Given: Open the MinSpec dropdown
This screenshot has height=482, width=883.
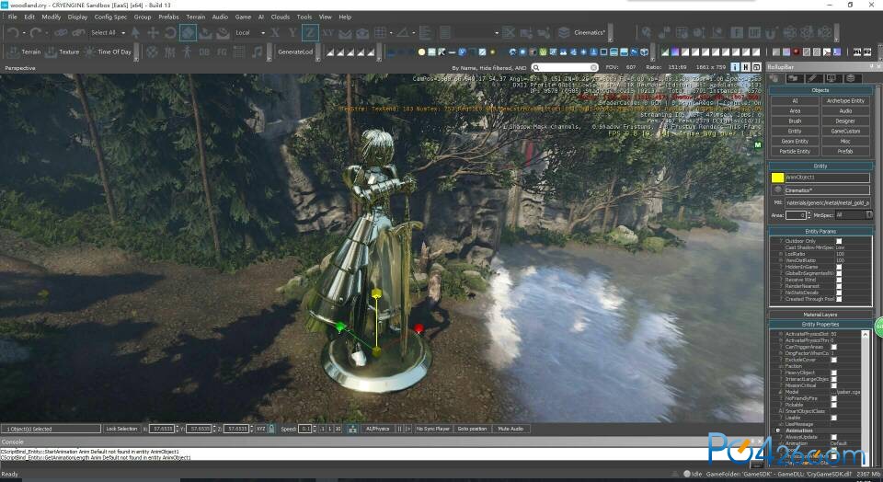Looking at the screenshot, I should pyautogui.click(x=854, y=215).
